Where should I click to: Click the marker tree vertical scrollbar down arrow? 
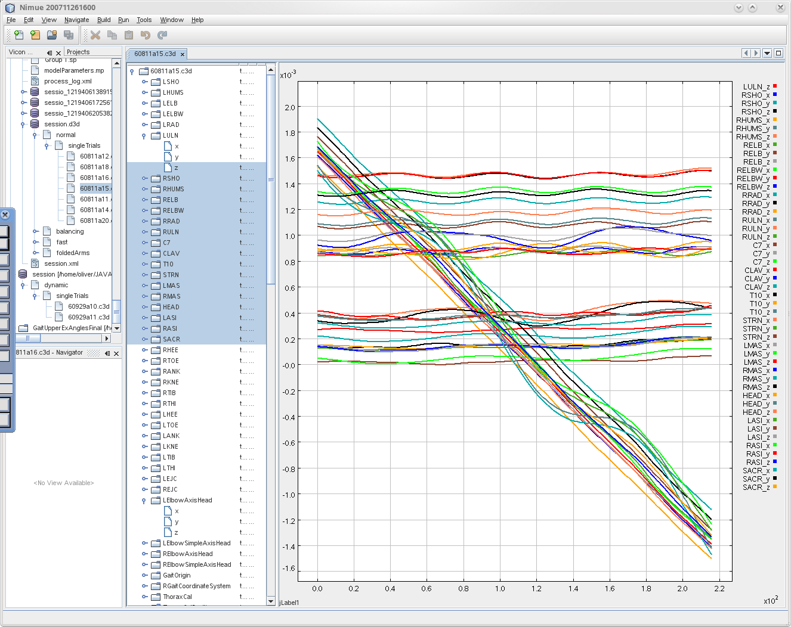(x=271, y=601)
